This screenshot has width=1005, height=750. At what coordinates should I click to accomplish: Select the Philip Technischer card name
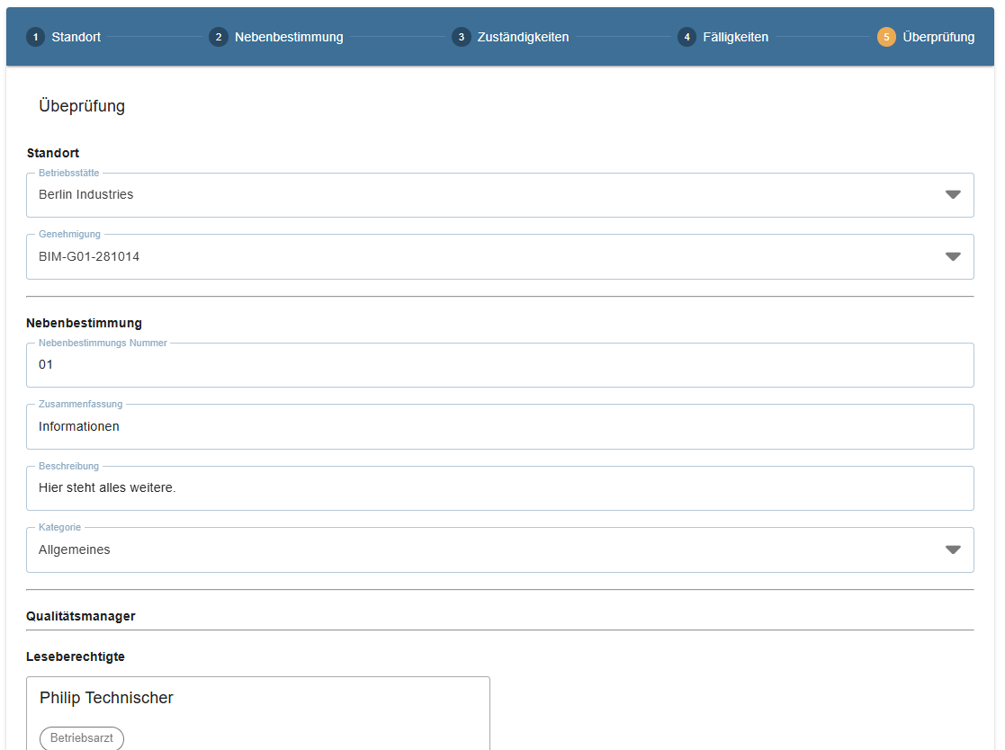pyautogui.click(x=106, y=698)
